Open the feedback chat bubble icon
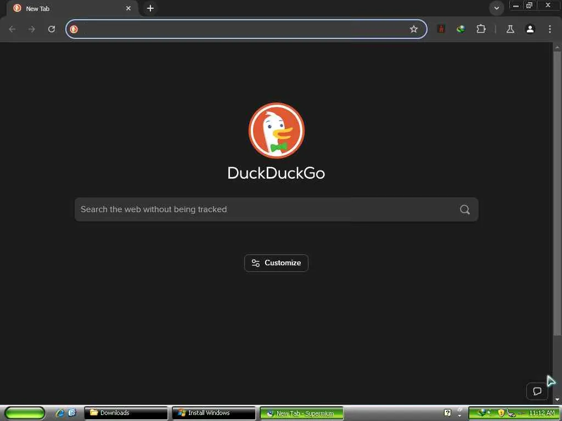The height and width of the screenshot is (421, 562). 537,391
